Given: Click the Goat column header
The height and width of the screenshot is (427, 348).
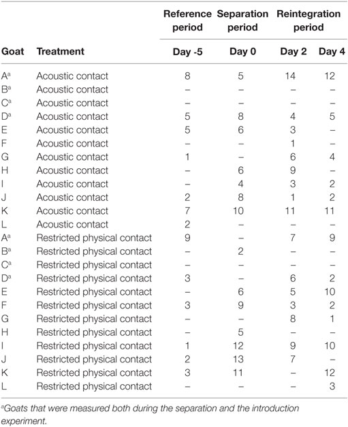Looking at the screenshot, I should click(13, 51).
